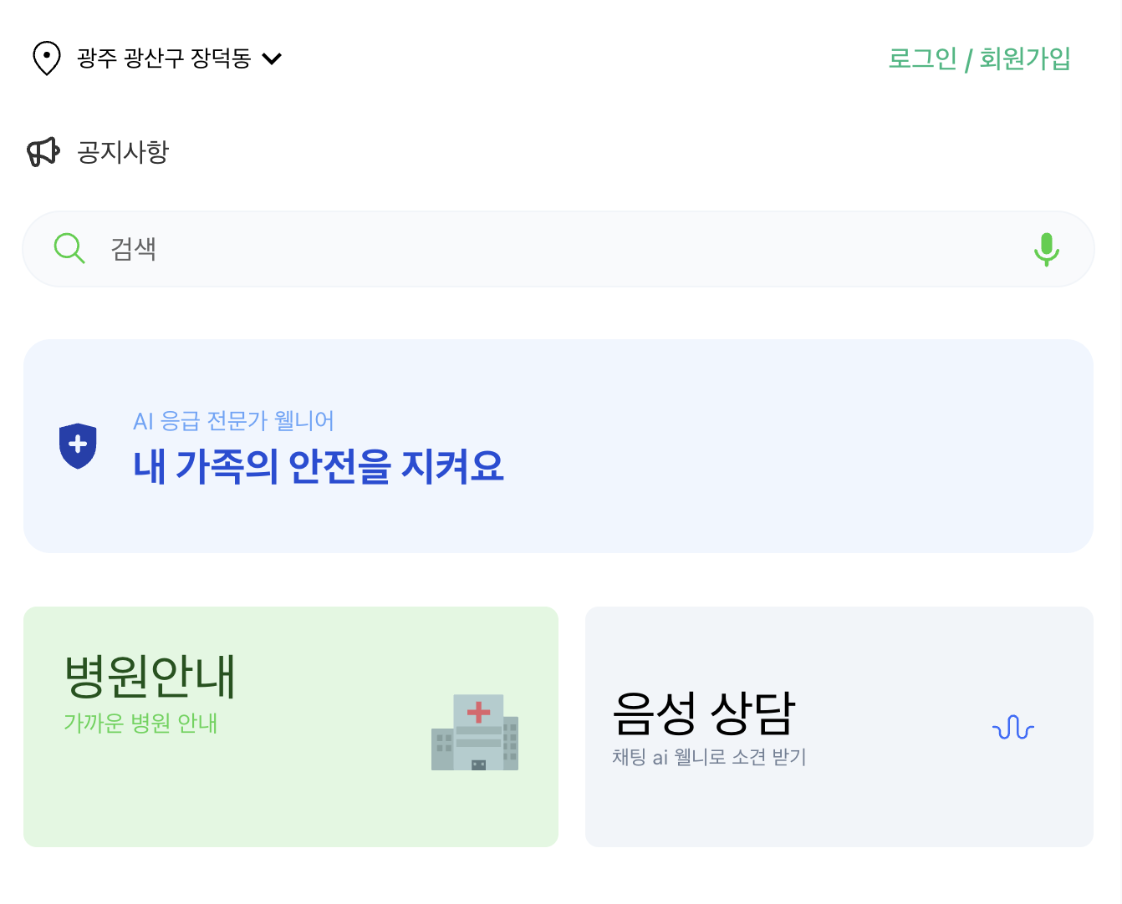Click 로그인 to sign in
The image size is (1122, 904).
(x=922, y=58)
